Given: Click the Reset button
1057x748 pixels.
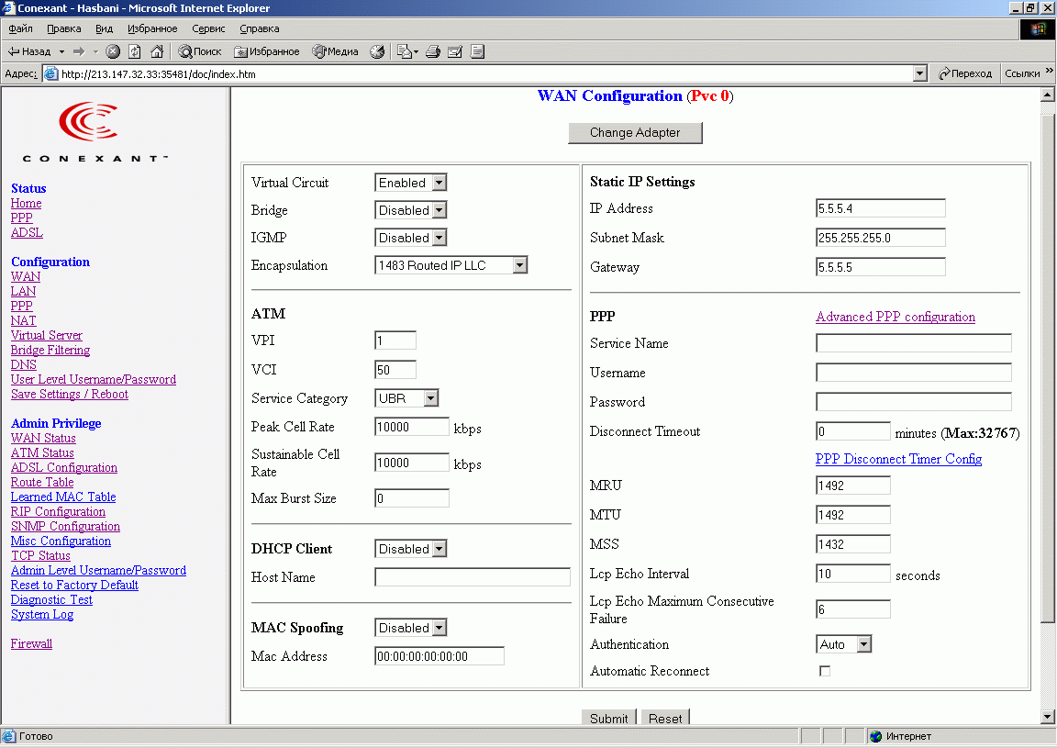Looking at the screenshot, I should coord(664,718).
